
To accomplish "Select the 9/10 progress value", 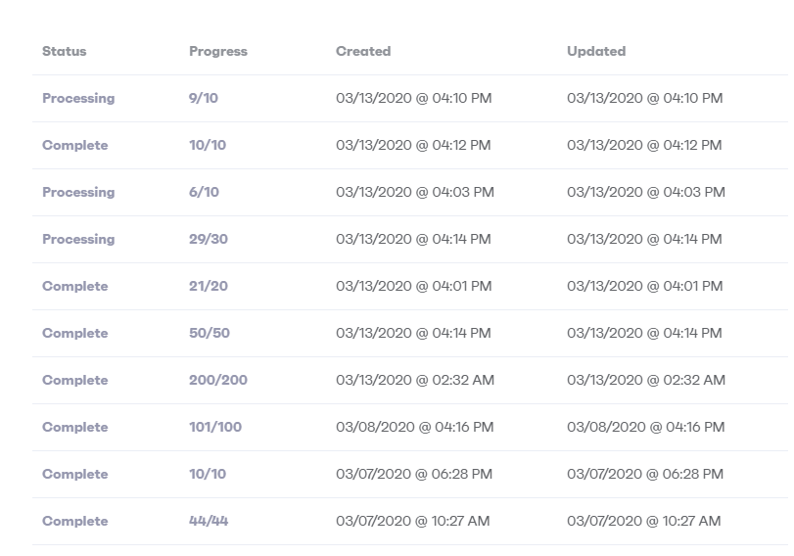I will pyautogui.click(x=204, y=98).
